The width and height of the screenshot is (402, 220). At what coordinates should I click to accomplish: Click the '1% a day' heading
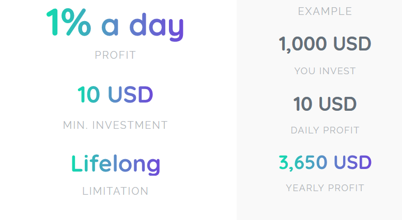[115, 25]
